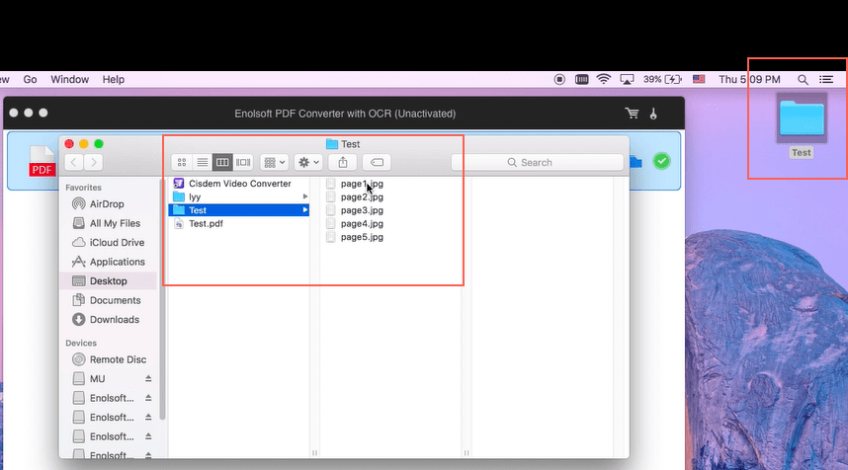The width and height of the screenshot is (848, 470).
Task: Click the clock Thu 5:09 PM
Action: (749, 79)
